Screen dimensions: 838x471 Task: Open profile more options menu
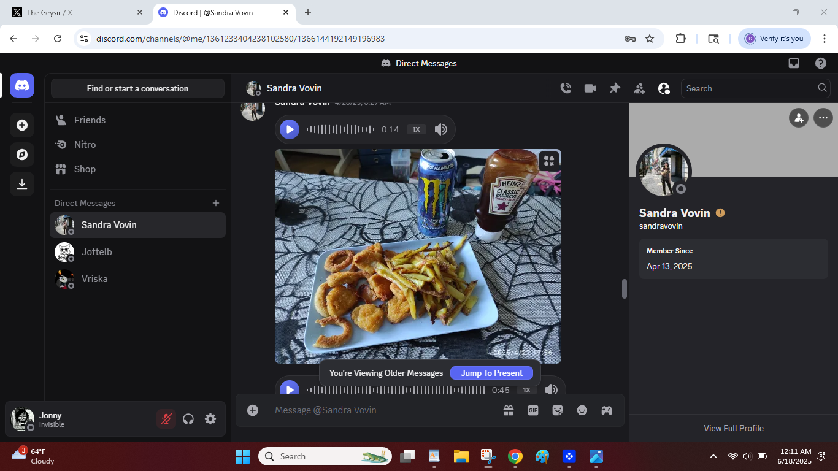point(823,118)
